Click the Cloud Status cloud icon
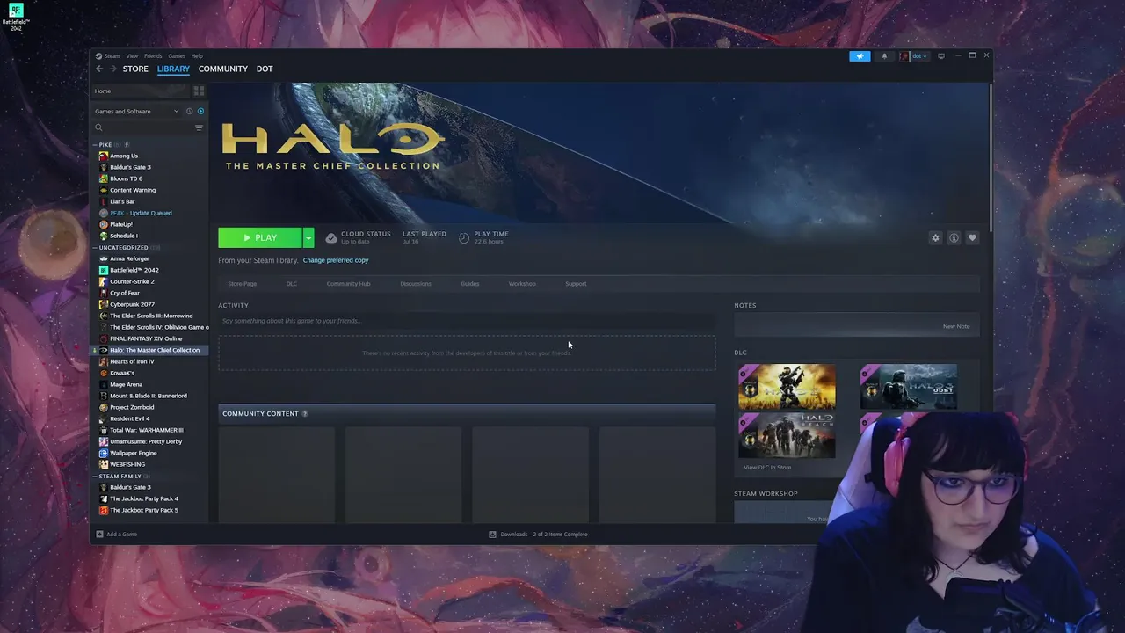Screen dimensions: 1125x633 [x=330, y=237]
